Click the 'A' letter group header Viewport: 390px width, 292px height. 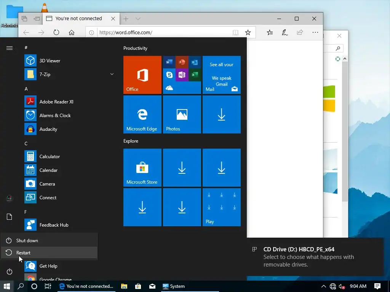pyautogui.click(x=26, y=89)
